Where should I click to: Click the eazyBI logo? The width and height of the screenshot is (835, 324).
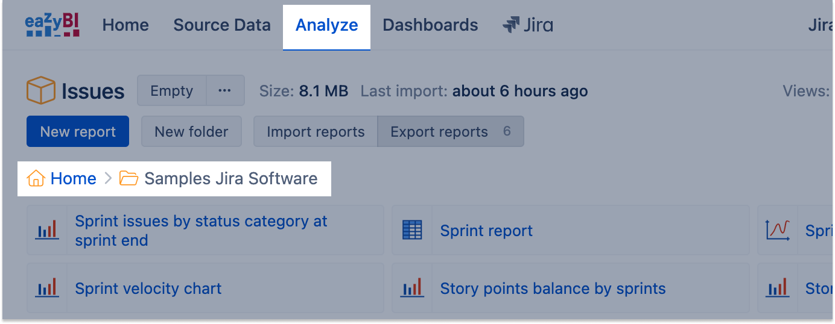point(53,25)
